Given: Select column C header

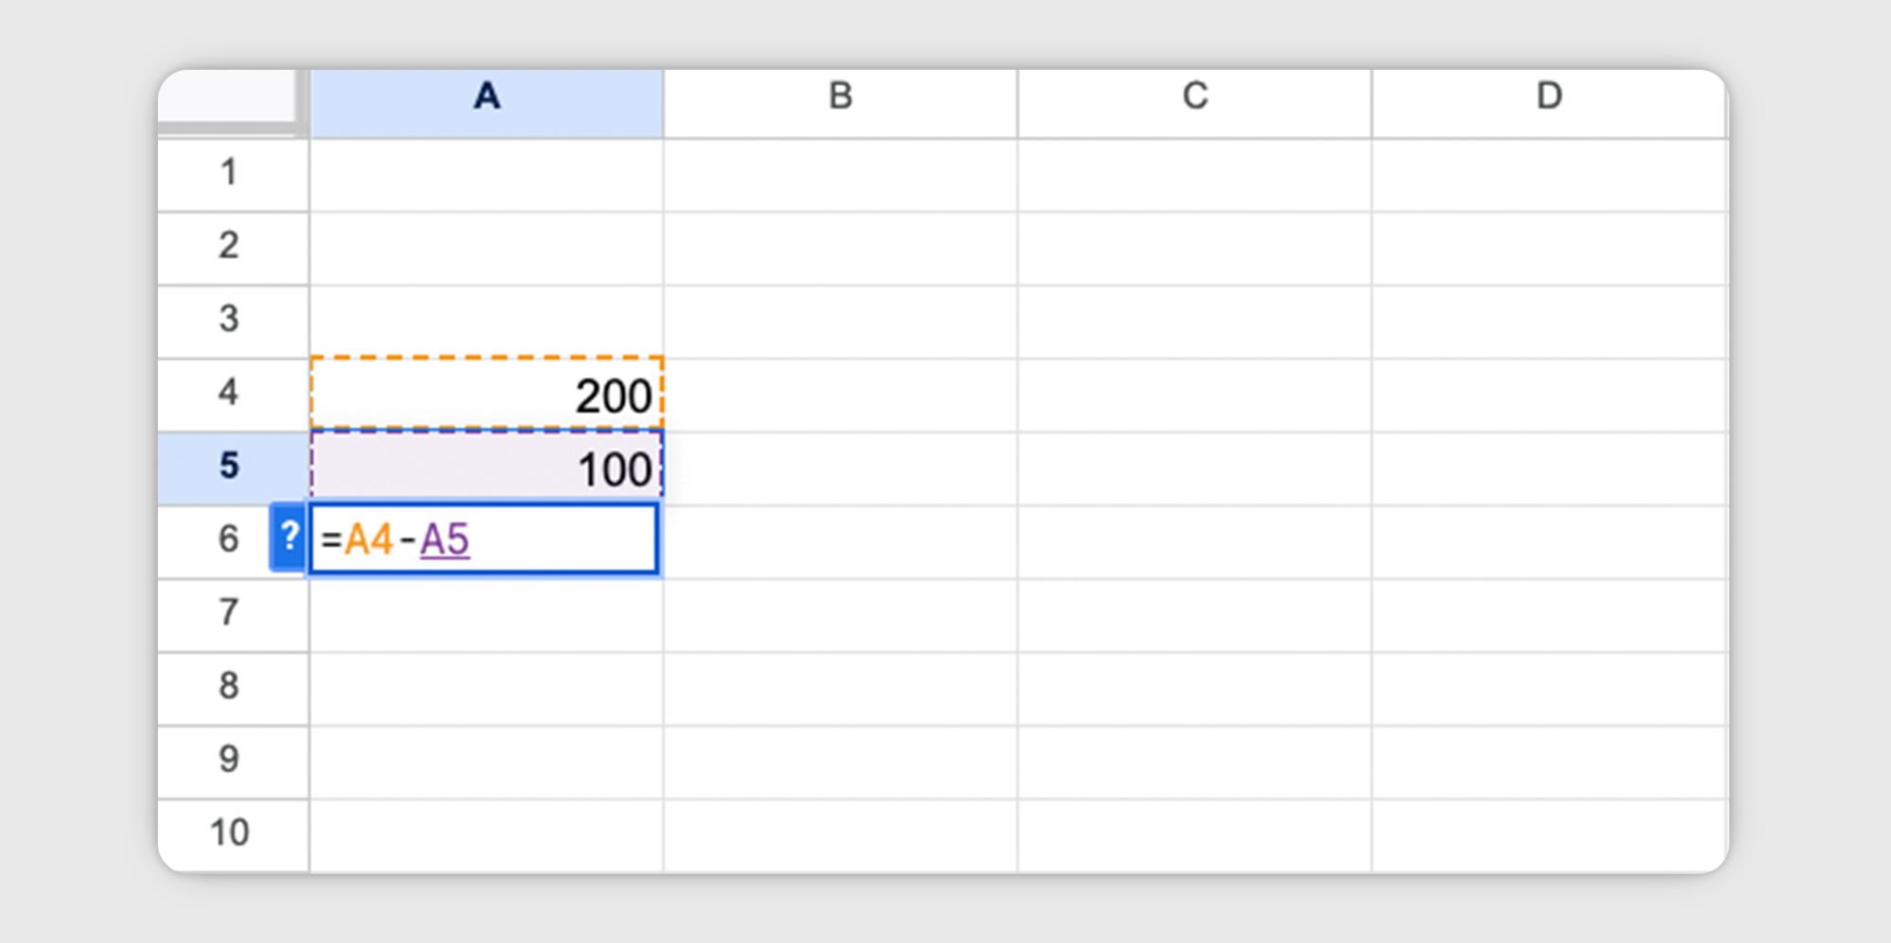Looking at the screenshot, I should 1193,97.
